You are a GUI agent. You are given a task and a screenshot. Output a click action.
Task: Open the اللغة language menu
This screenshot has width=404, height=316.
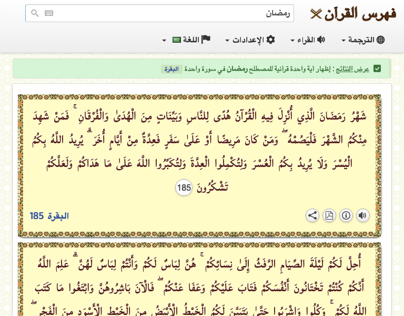click(x=186, y=39)
